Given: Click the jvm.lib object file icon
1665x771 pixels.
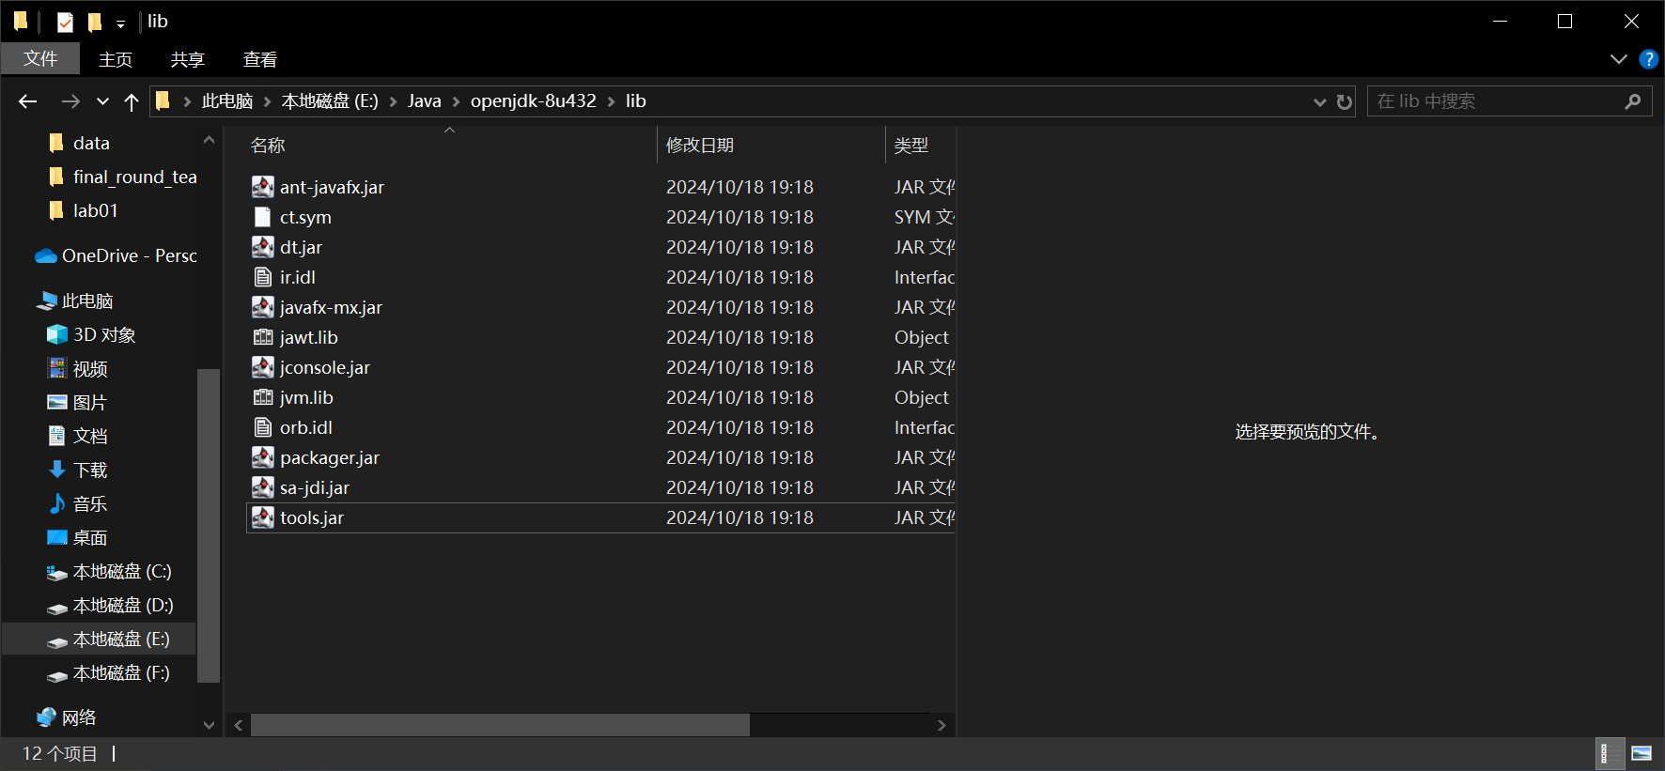Looking at the screenshot, I should click(x=263, y=397).
